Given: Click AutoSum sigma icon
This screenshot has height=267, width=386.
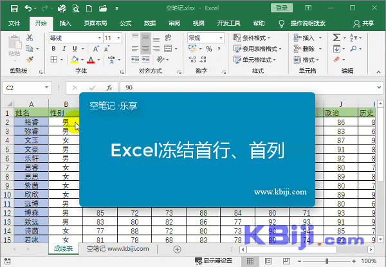Looking at the screenshot, I should click(x=336, y=38).
